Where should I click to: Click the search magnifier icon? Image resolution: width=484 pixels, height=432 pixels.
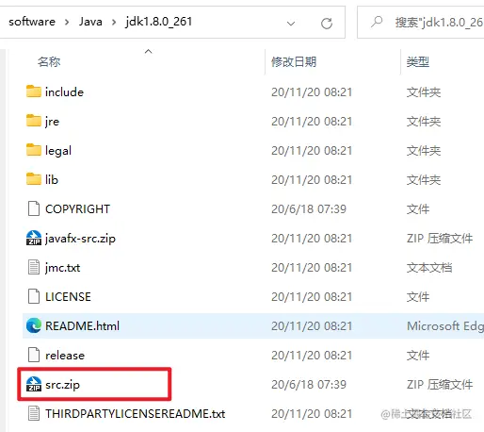[377, 22]
